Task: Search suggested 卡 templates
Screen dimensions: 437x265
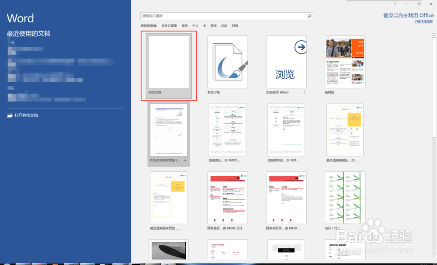Action: (x=204, y=26)
